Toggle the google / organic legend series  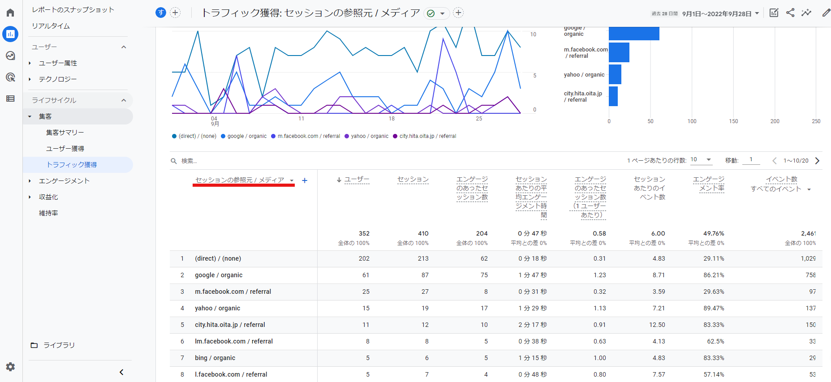coord(244,136)
